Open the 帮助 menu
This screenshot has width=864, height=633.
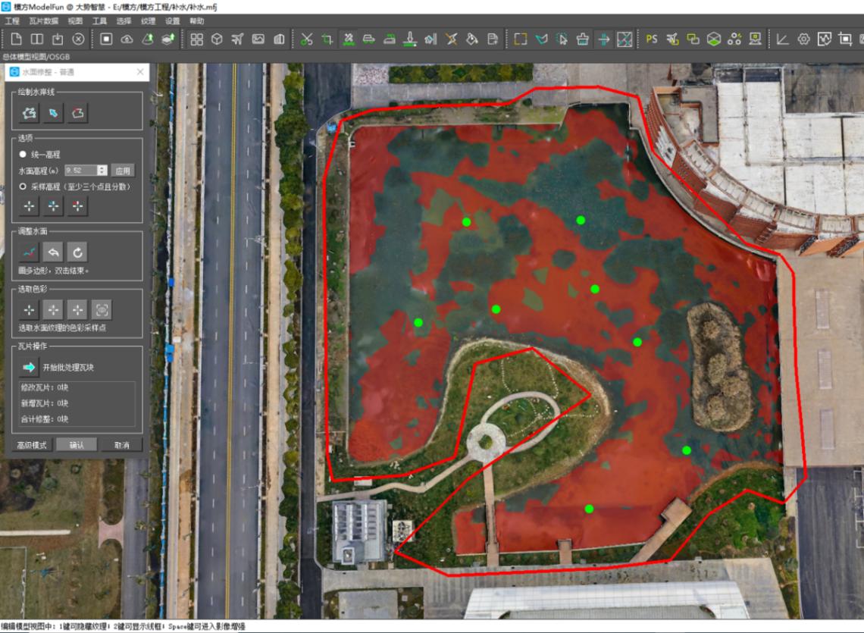coord(197,21)
